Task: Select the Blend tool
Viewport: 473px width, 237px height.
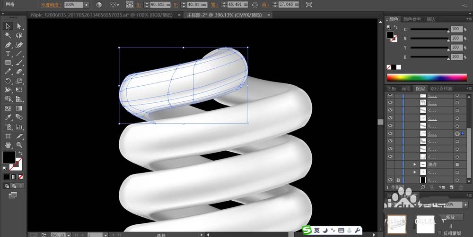Action: tap(19, 117)
